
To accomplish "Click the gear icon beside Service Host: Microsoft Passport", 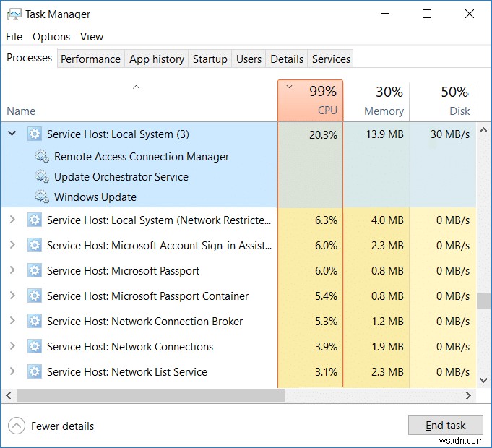I will pyautogui.click(x=35, y=270).
